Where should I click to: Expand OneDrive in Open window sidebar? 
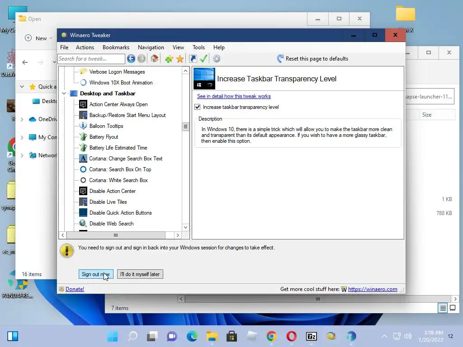pos(22,119)
